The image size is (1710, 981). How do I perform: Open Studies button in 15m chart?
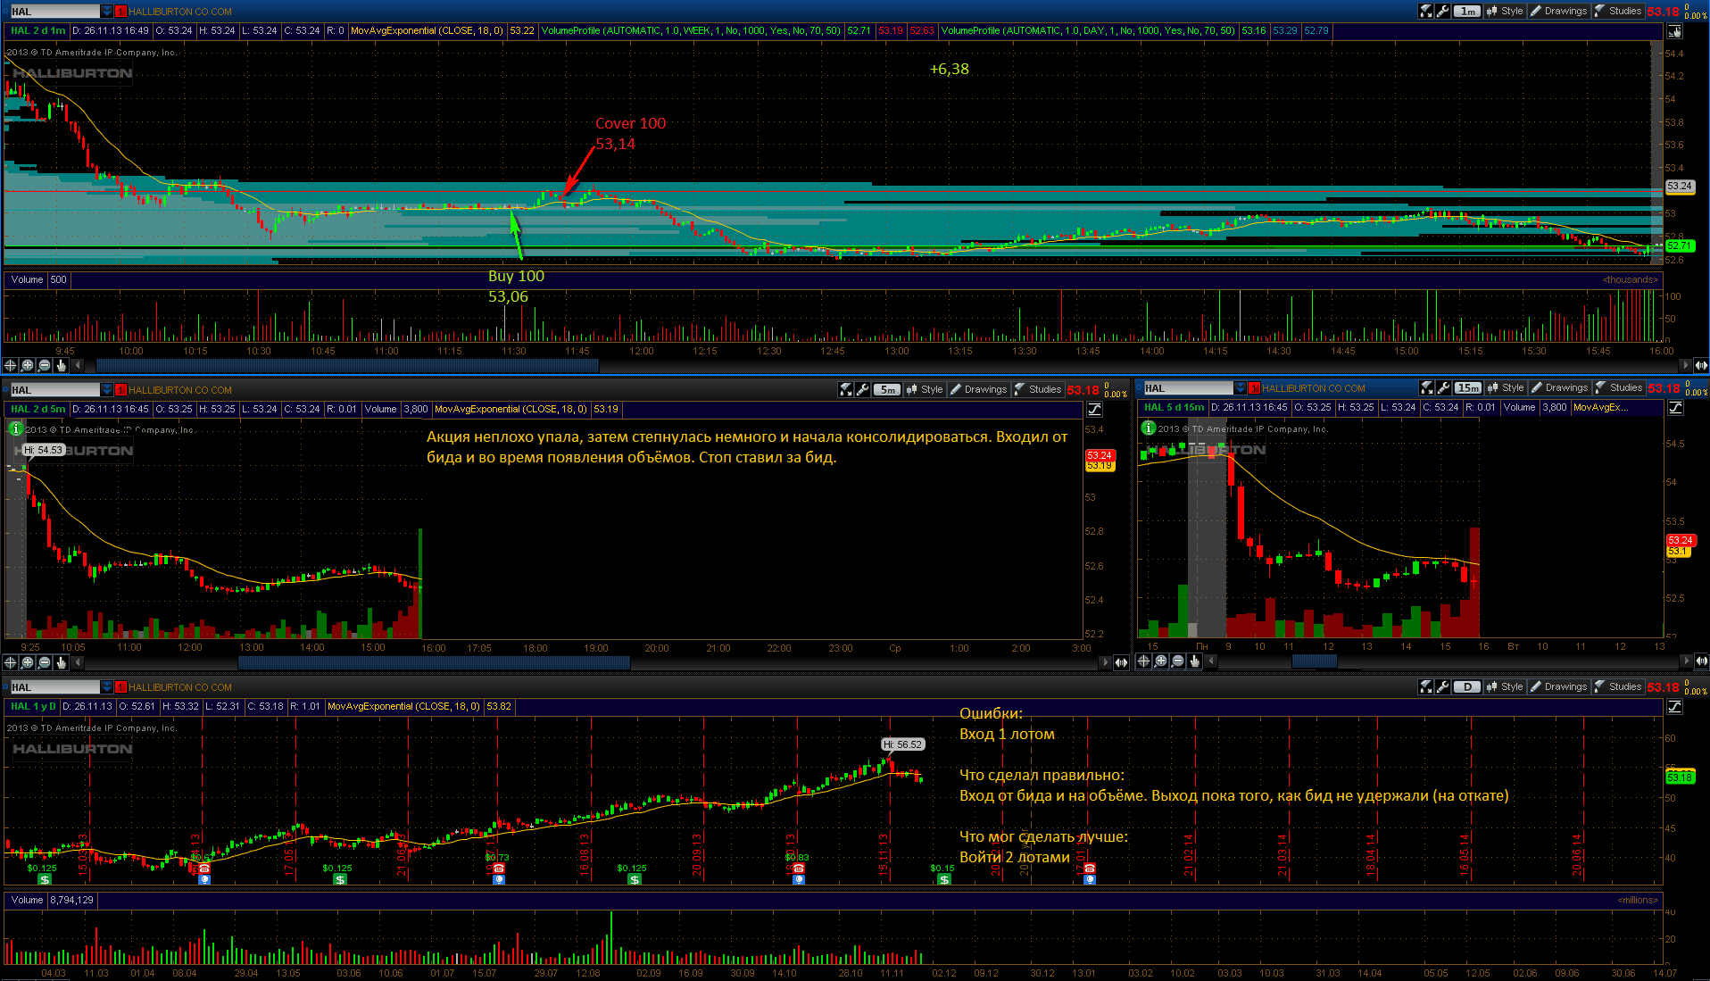(x=1619, y=388)
